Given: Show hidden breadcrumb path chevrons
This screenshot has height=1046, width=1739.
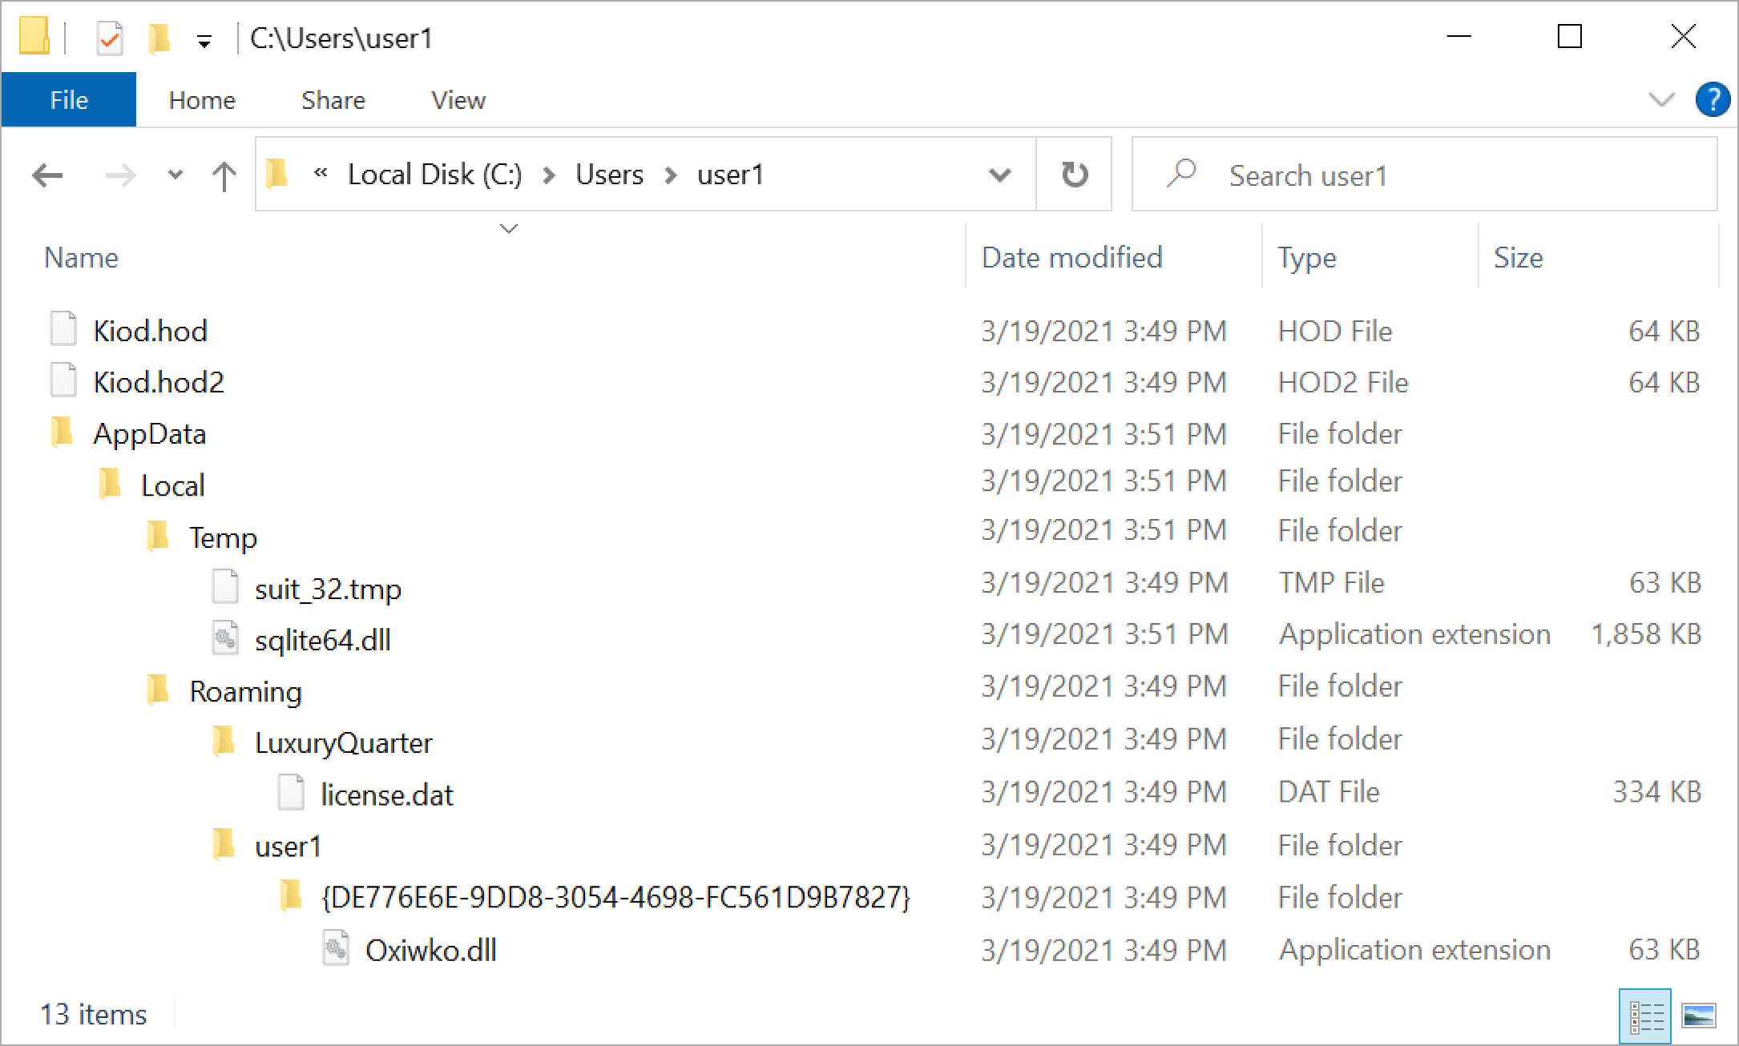Looking at the screenshot, I should pos(321,172).
